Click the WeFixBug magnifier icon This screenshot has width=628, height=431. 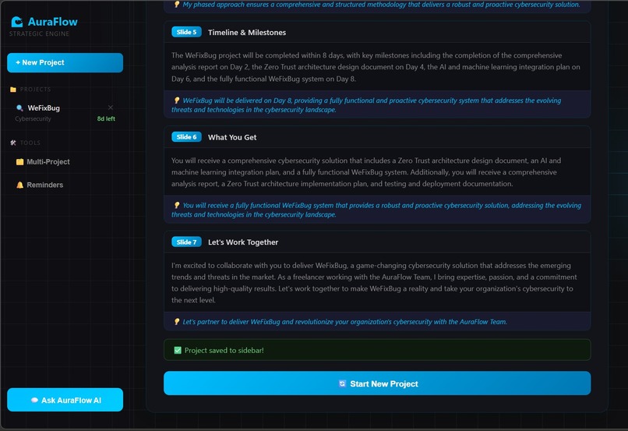coord(19,108)
